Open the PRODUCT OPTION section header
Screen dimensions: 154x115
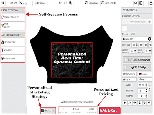13,10
